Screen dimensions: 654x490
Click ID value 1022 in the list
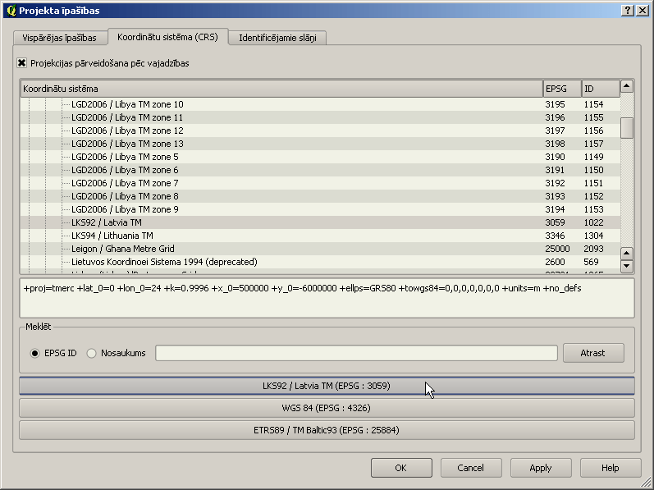point(593,222)
